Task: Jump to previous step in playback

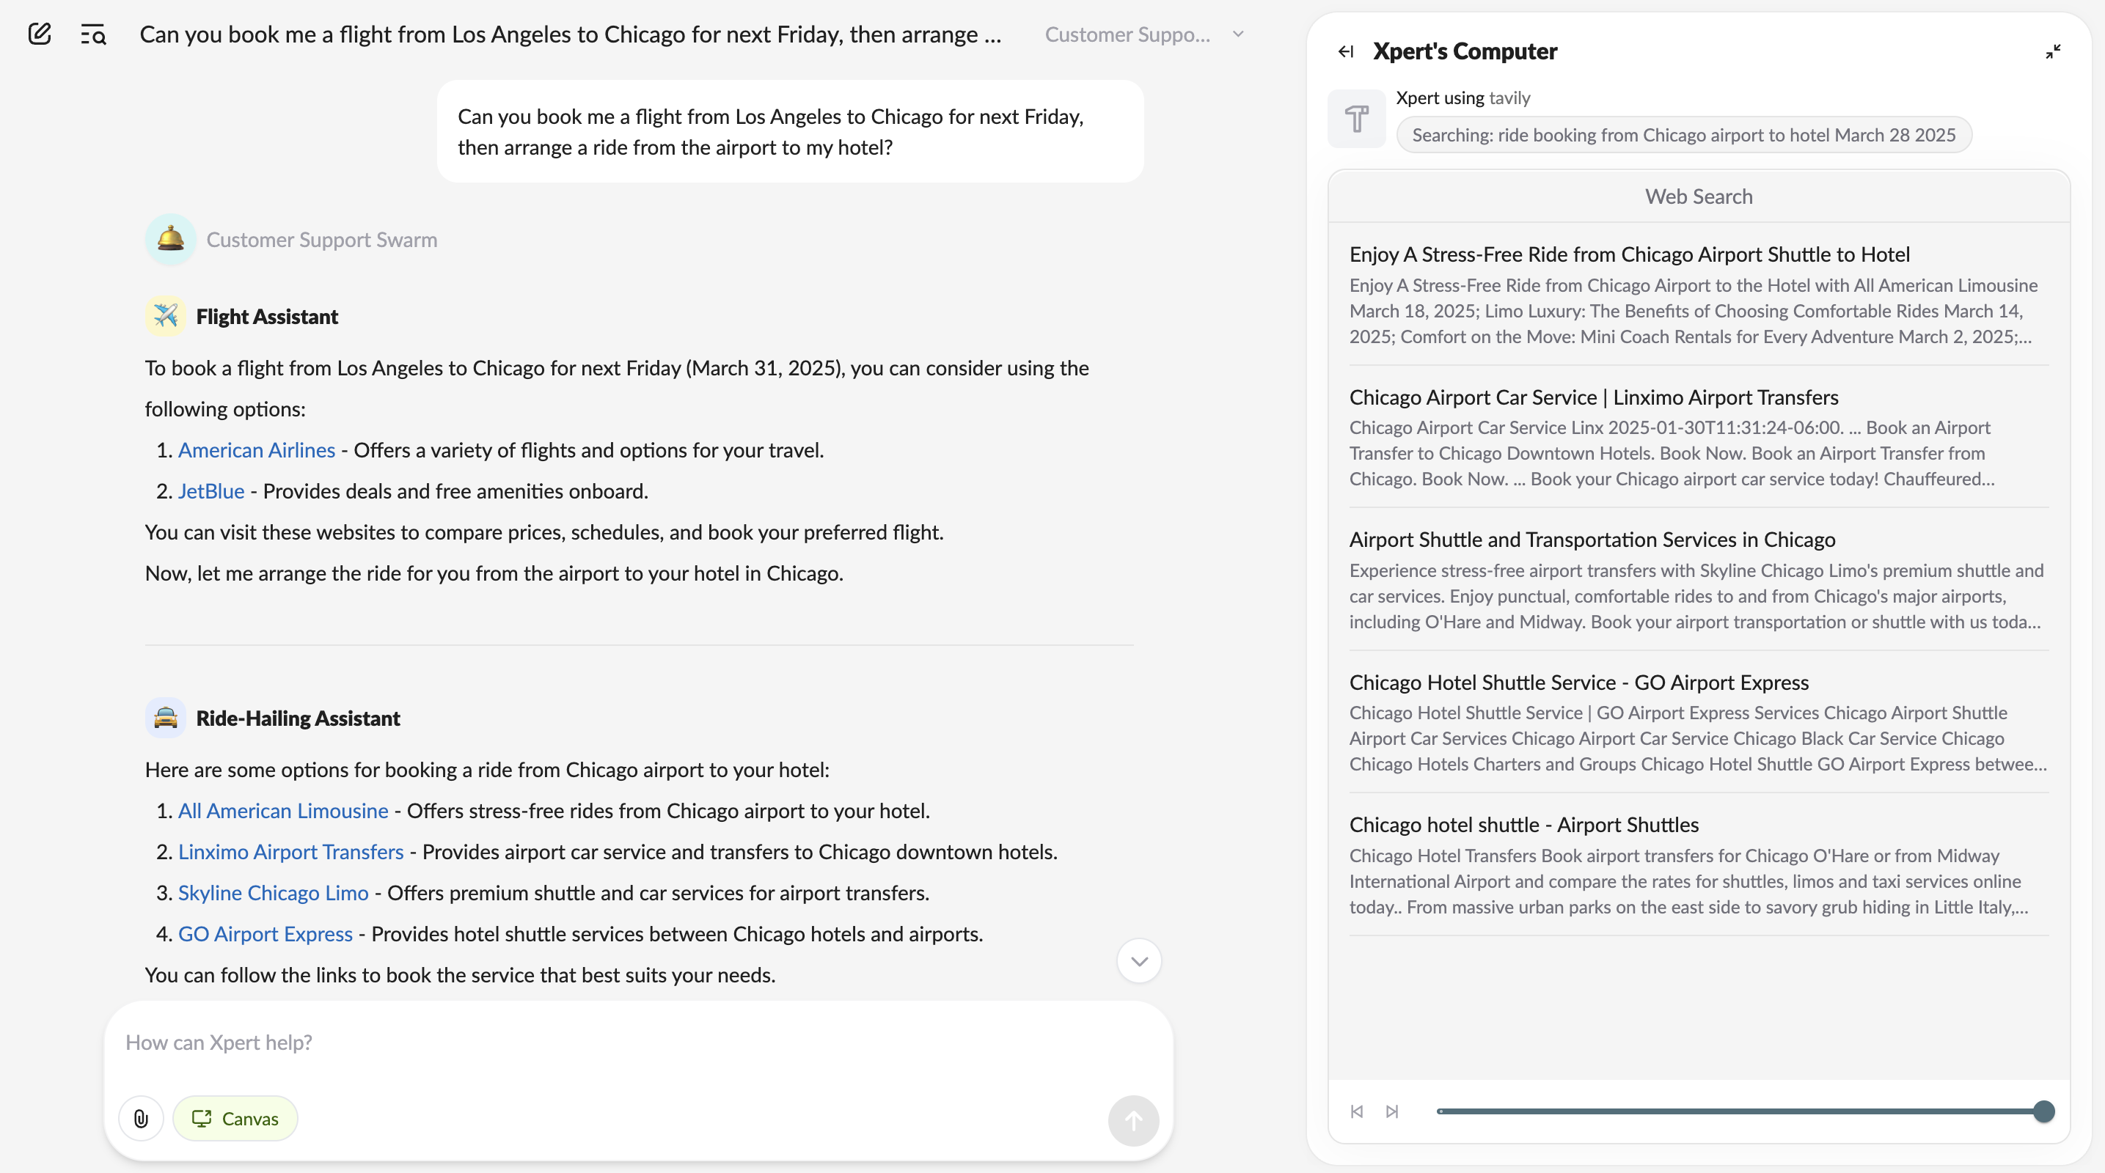Action: coord(1356,1111)
